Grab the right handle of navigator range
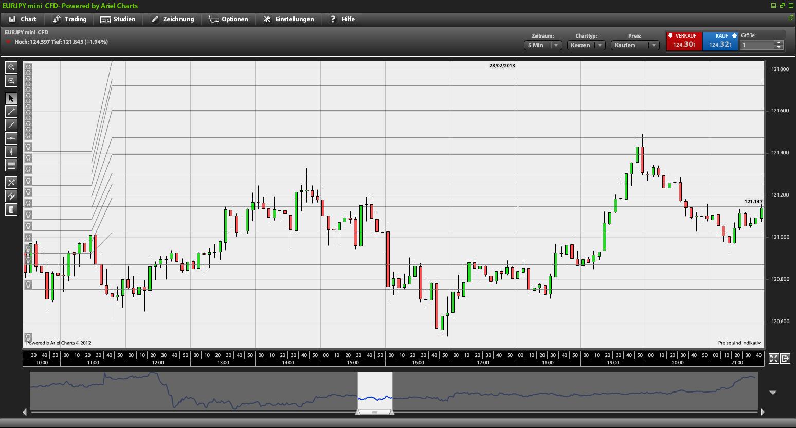 [392, 412]
